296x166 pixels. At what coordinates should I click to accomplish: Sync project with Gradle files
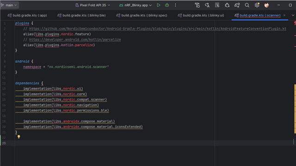[237, 5]
